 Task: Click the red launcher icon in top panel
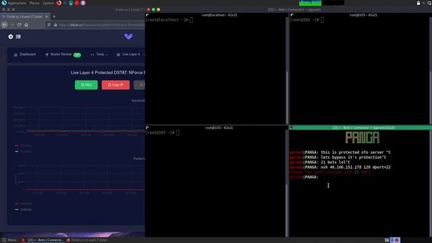(x=77, y=3)
